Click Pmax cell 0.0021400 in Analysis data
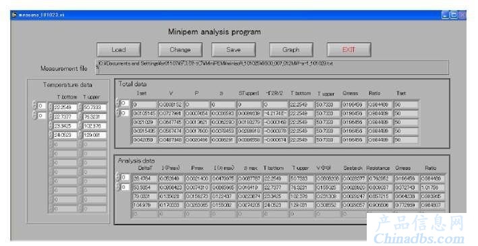The width and height of the screenshot is (478, 246). tap(197, 179)
